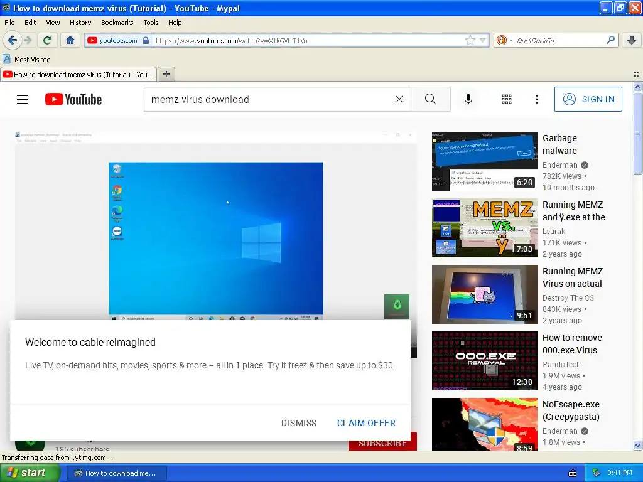Open the YouTube apps grid icon

(x=507, y=99)
